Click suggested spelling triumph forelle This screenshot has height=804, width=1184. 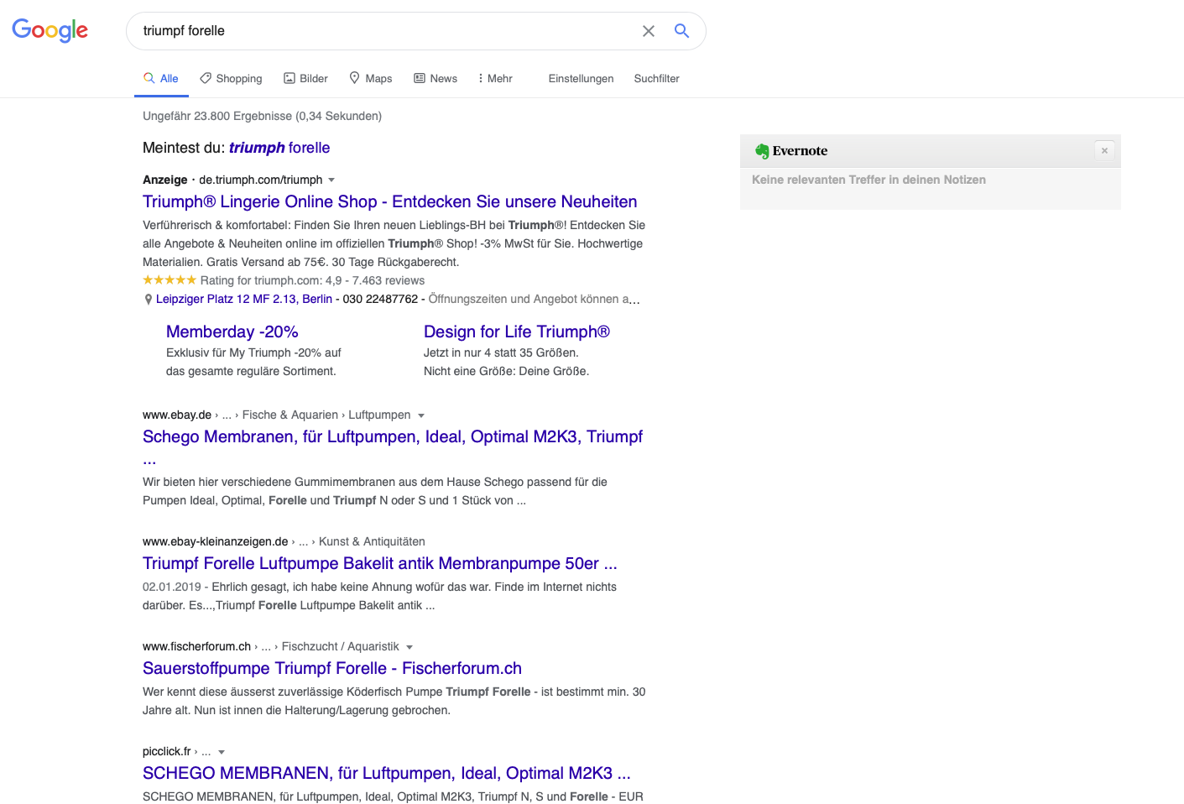tap(279, 148)
